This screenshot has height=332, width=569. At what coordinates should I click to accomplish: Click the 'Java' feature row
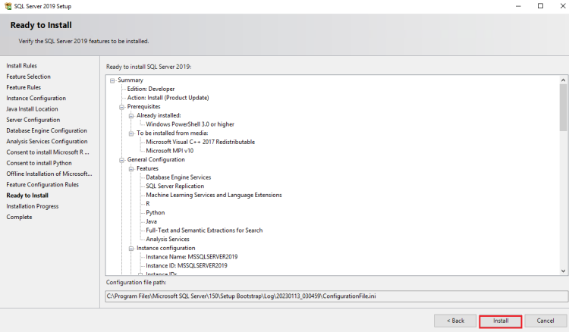click(151, 222)
